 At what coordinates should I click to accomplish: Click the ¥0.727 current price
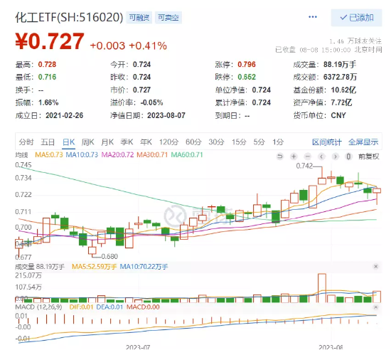coord(50,41)
